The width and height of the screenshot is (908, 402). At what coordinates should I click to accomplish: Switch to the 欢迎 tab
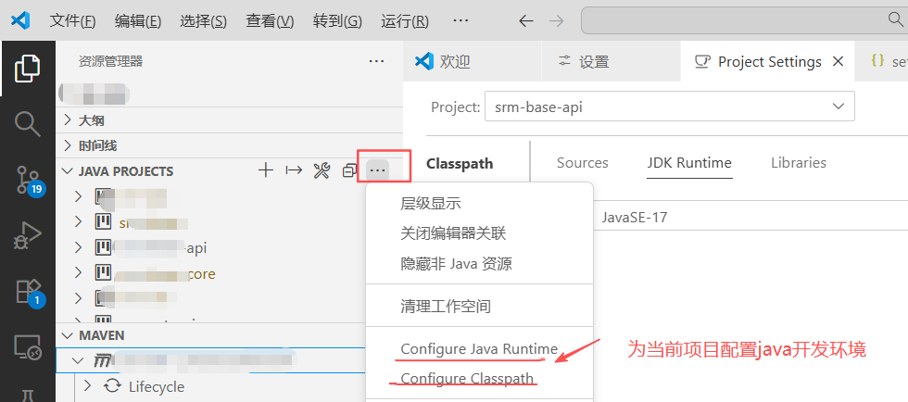[472, 61]
